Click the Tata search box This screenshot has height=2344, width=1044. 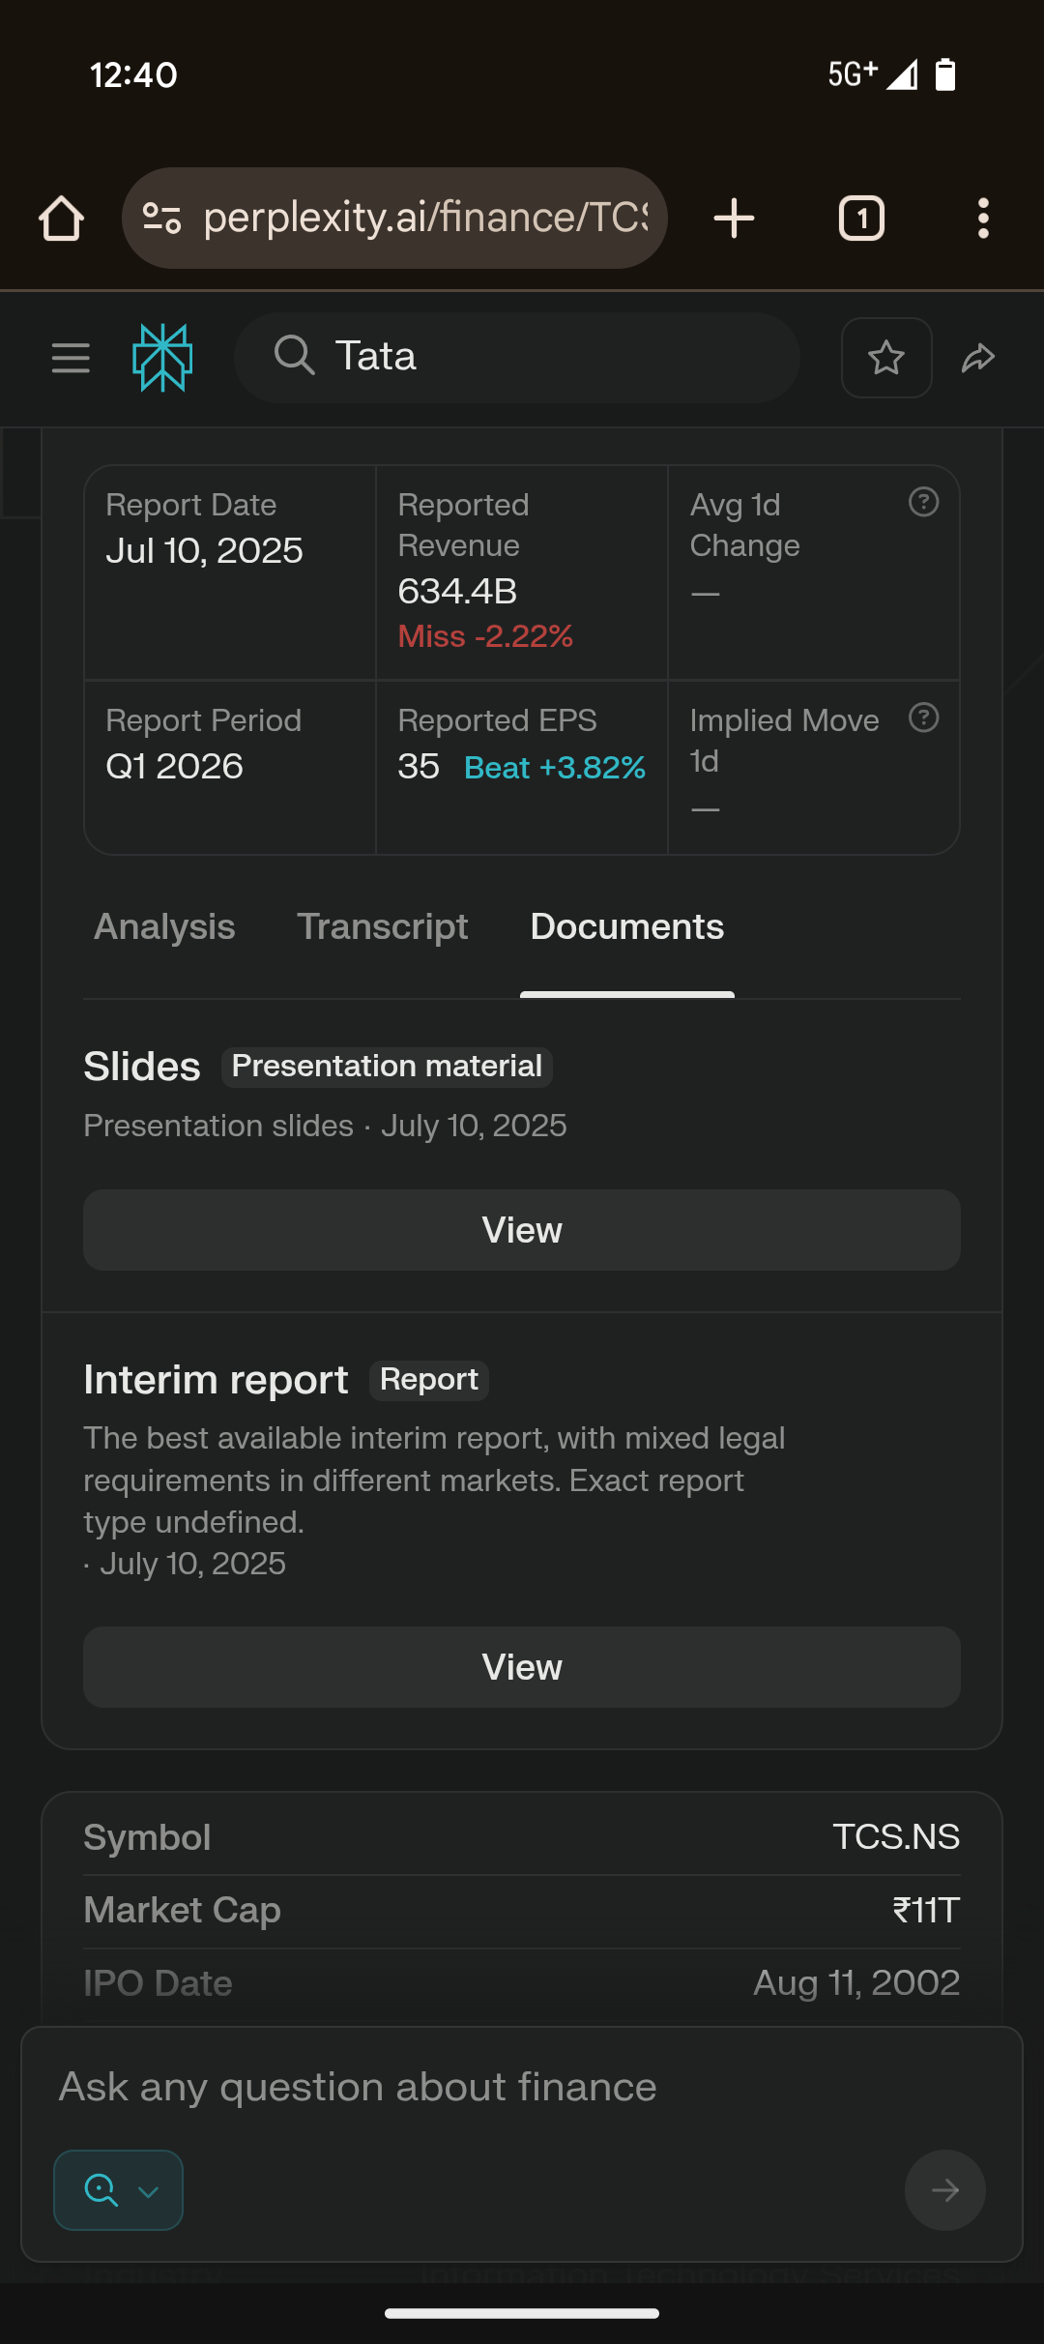(x=541, y=358)
